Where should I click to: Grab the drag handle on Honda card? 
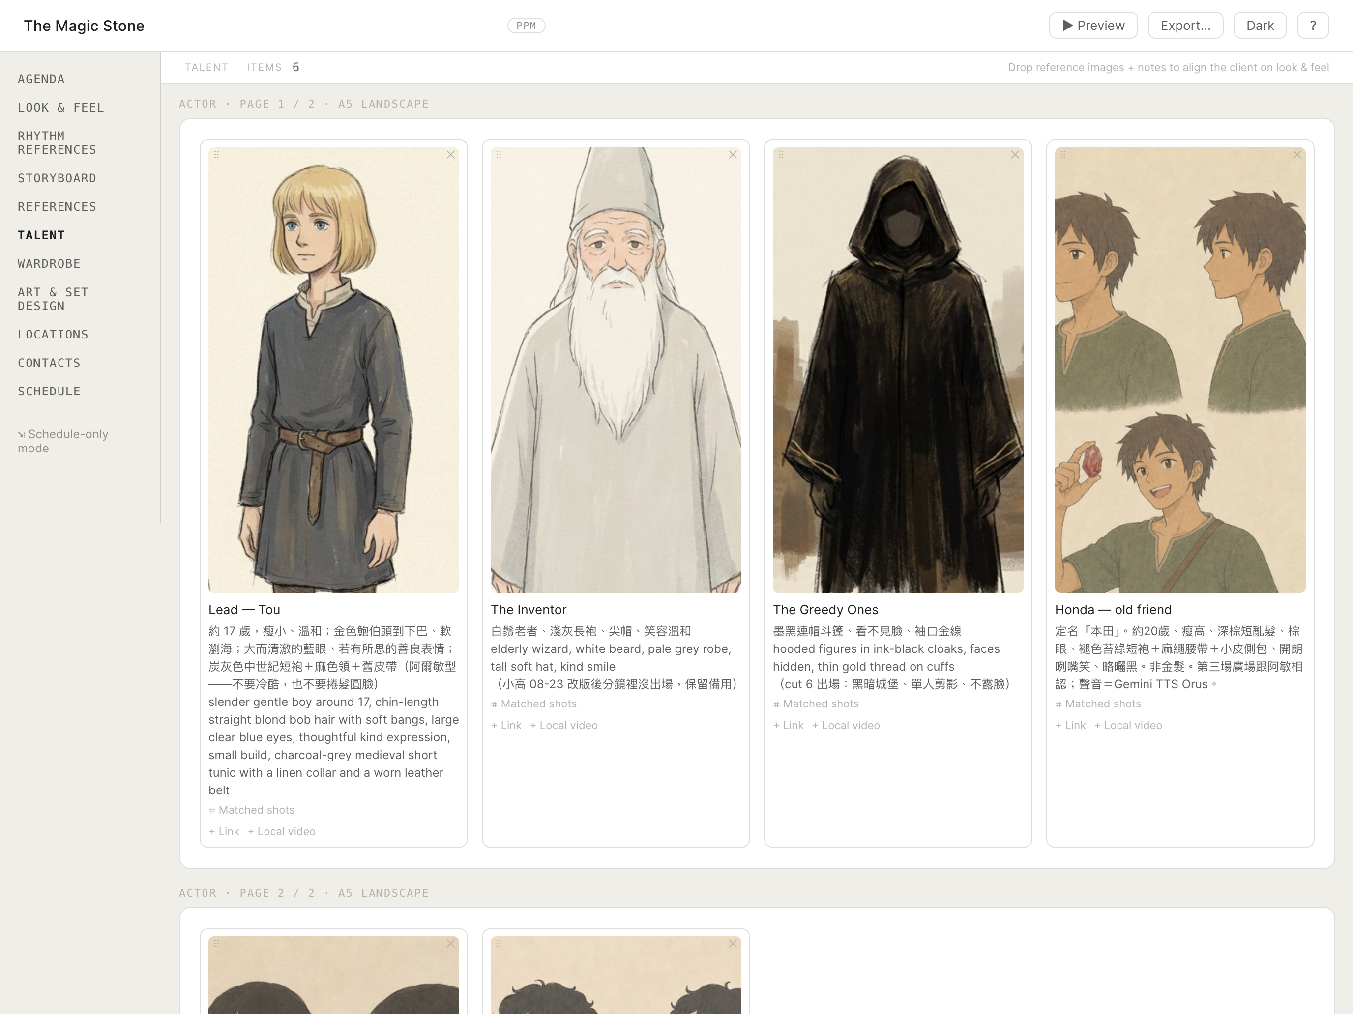(x=1063, y=155)
